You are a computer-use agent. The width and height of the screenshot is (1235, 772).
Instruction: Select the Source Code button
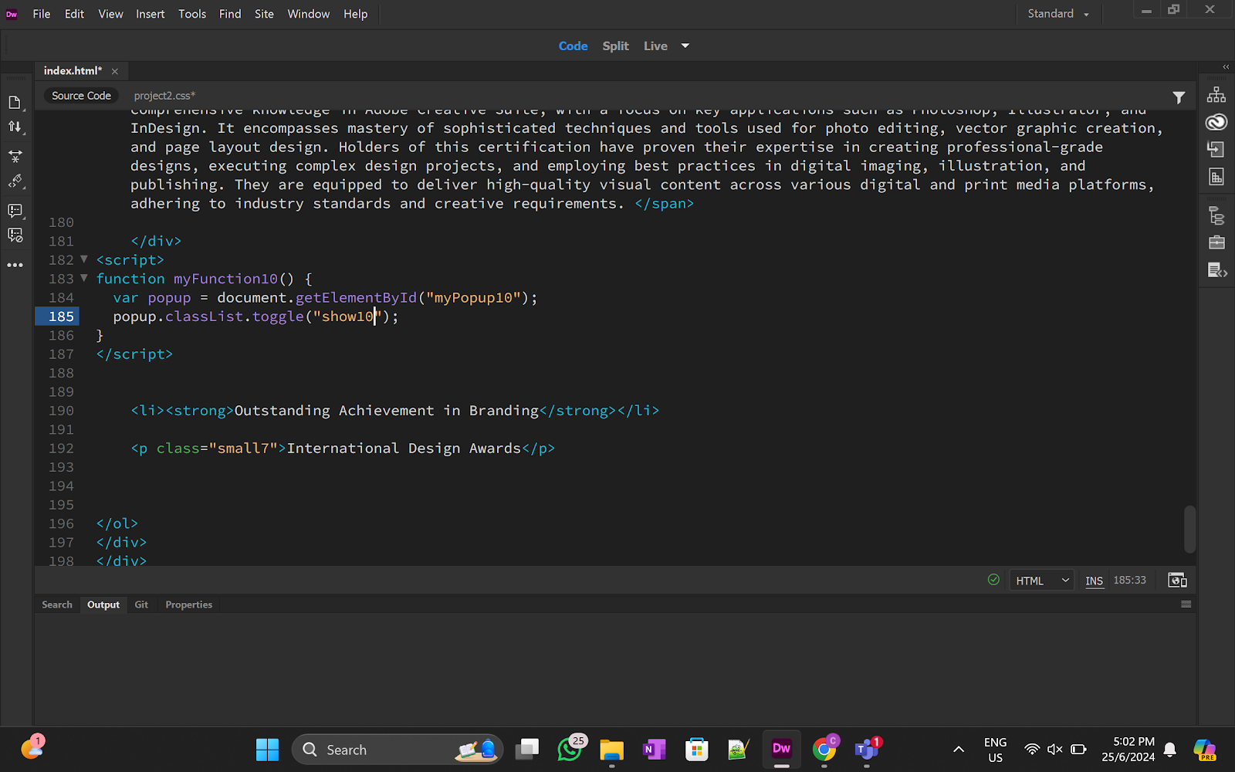tap(81, 96)
